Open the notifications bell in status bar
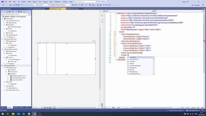This screenshot has width=206, height=116. 203,111
